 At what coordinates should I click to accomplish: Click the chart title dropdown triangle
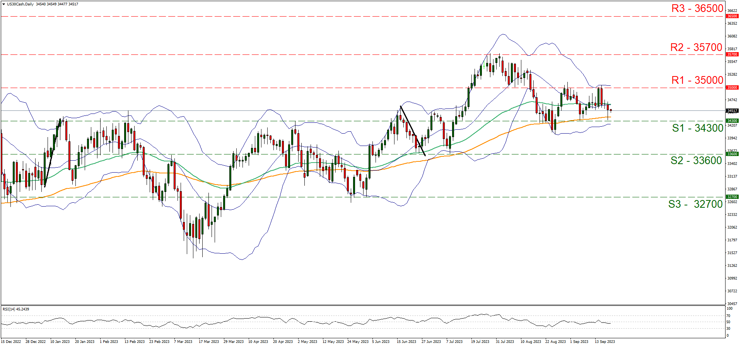3,4
